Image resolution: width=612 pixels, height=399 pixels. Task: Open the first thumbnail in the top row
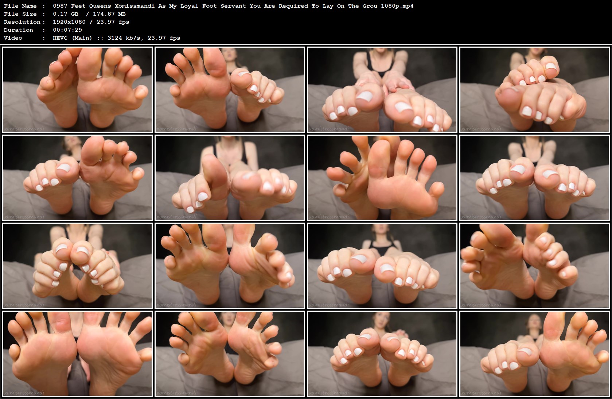77,89
